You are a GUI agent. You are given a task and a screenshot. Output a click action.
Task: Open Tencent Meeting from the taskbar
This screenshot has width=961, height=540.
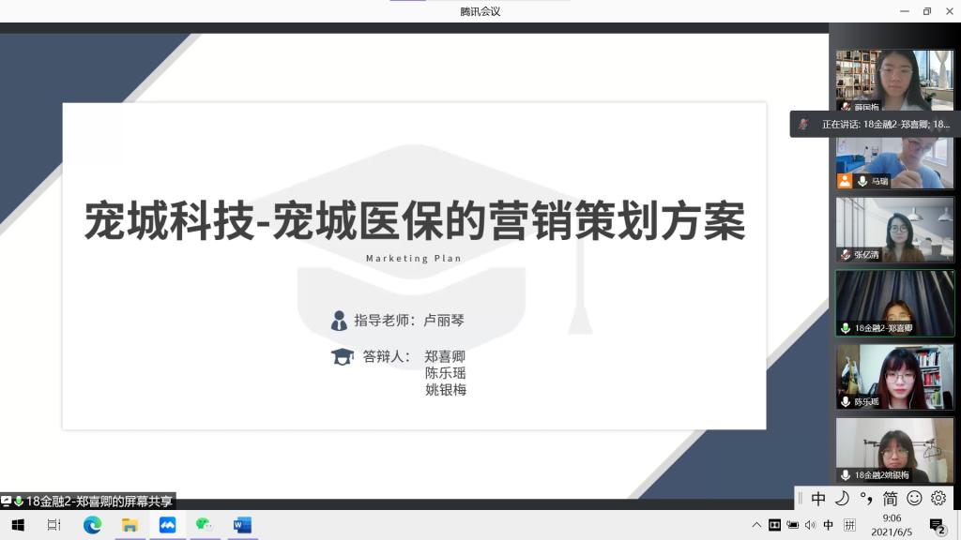pos(167,525)
